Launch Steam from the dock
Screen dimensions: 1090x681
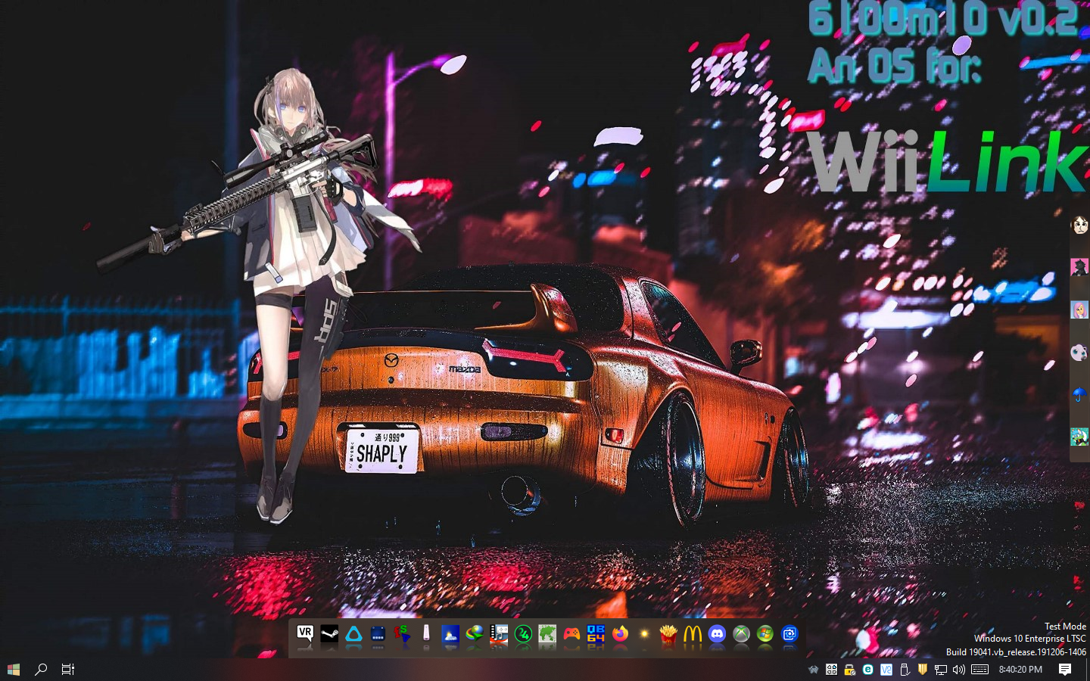[329, 634]
